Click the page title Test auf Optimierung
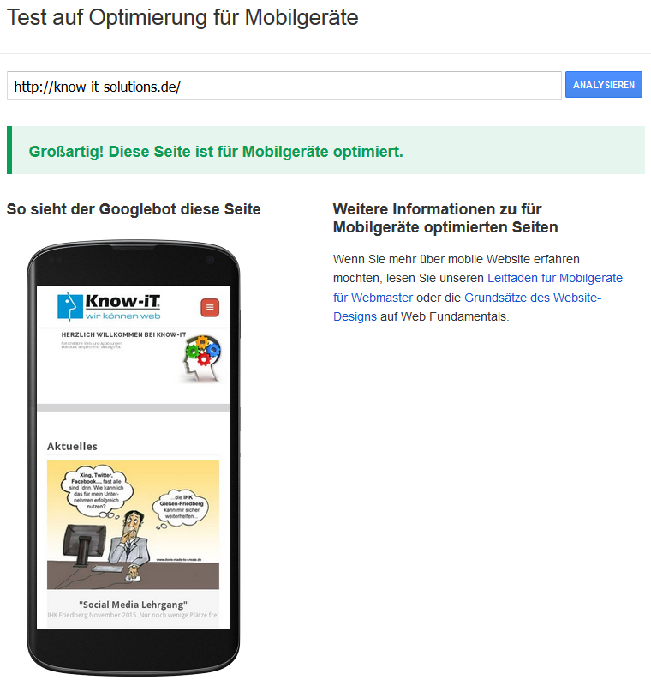Viewport: 651px width, 686px height. (182, 18)
